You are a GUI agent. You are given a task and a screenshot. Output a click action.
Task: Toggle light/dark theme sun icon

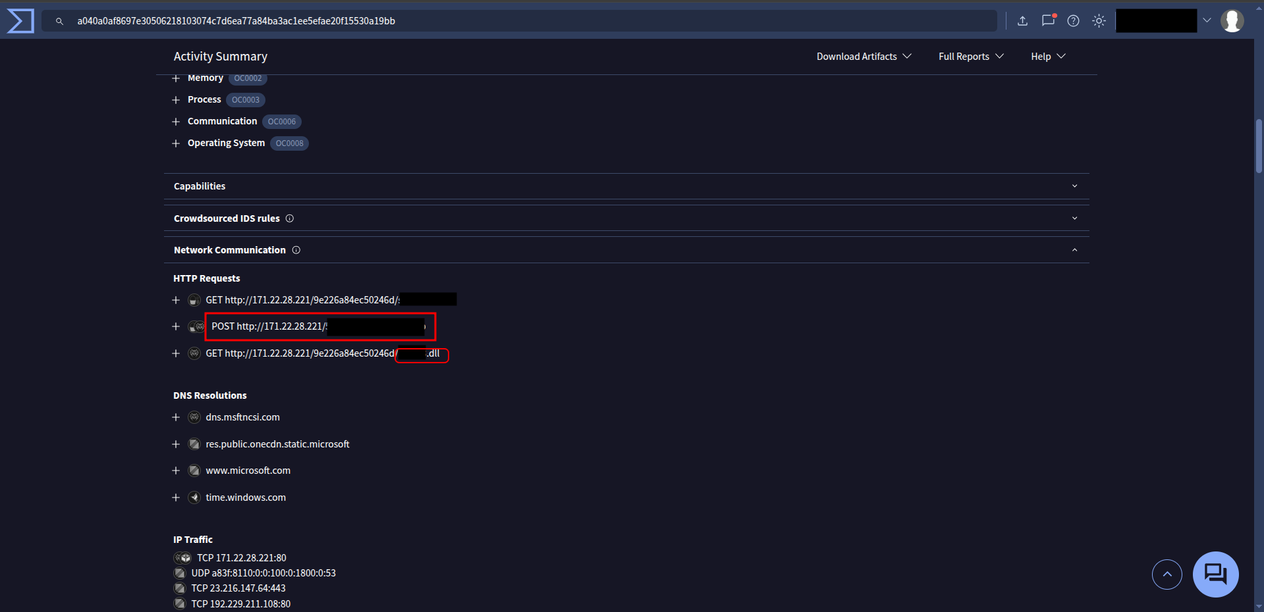pos(1099,20)
